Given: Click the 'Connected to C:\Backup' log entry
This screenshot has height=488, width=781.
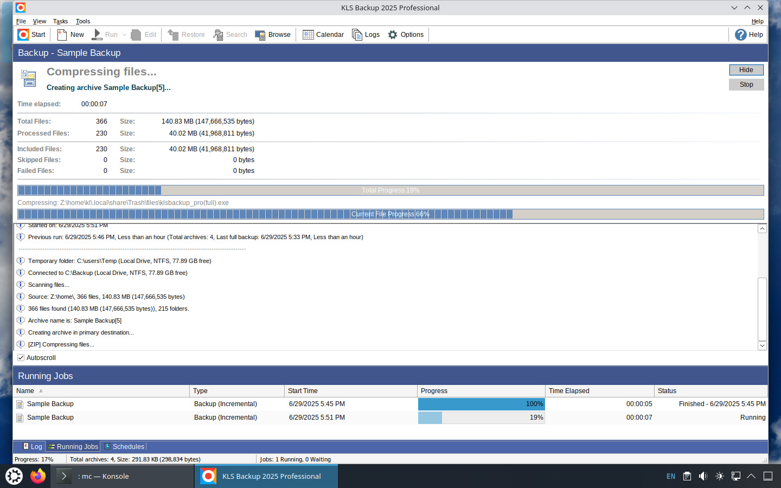Looking at the screenshot, I should pyautogui.click(x=107, y=273).
